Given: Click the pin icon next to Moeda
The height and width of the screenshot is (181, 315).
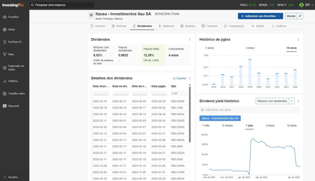Looking at the screenshot, I should 300,16.
